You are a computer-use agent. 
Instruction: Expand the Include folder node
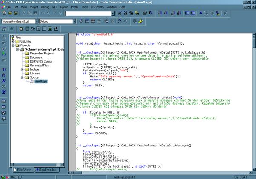[x=22, y=69]
